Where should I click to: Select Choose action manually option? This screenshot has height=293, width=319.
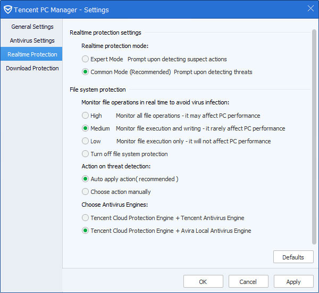[85, 192]
